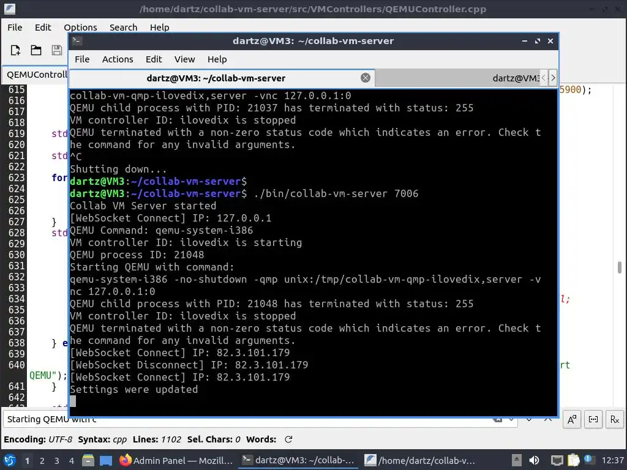Click the clipboard manager icon in system tray
Viewport: 627px width, 470px height.
click(573, 460)
